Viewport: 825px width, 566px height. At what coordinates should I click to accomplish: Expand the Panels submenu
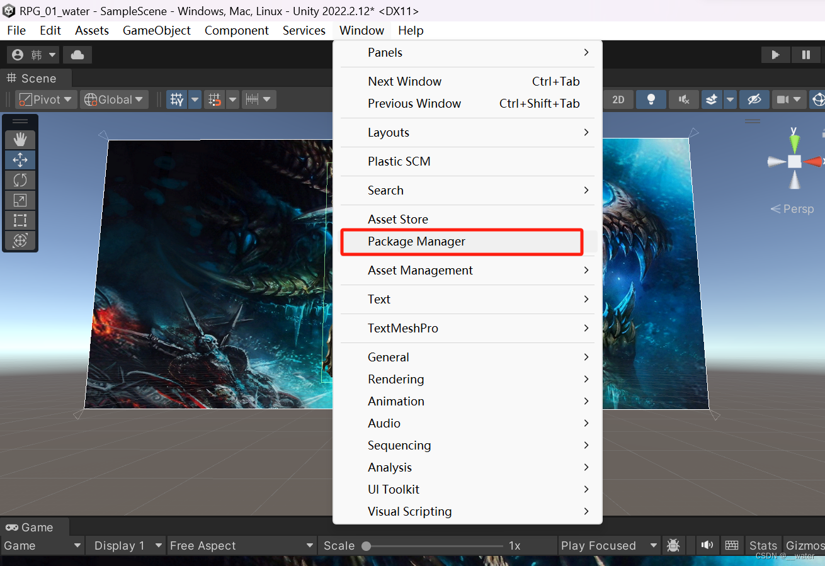pyautogui.click(x=467, y=52)
